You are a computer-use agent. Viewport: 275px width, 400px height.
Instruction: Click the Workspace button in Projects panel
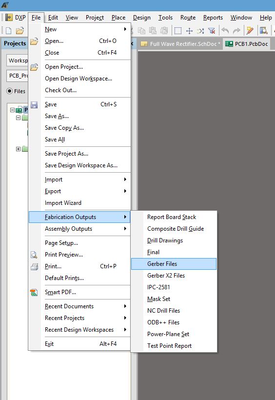coord(17,60)
